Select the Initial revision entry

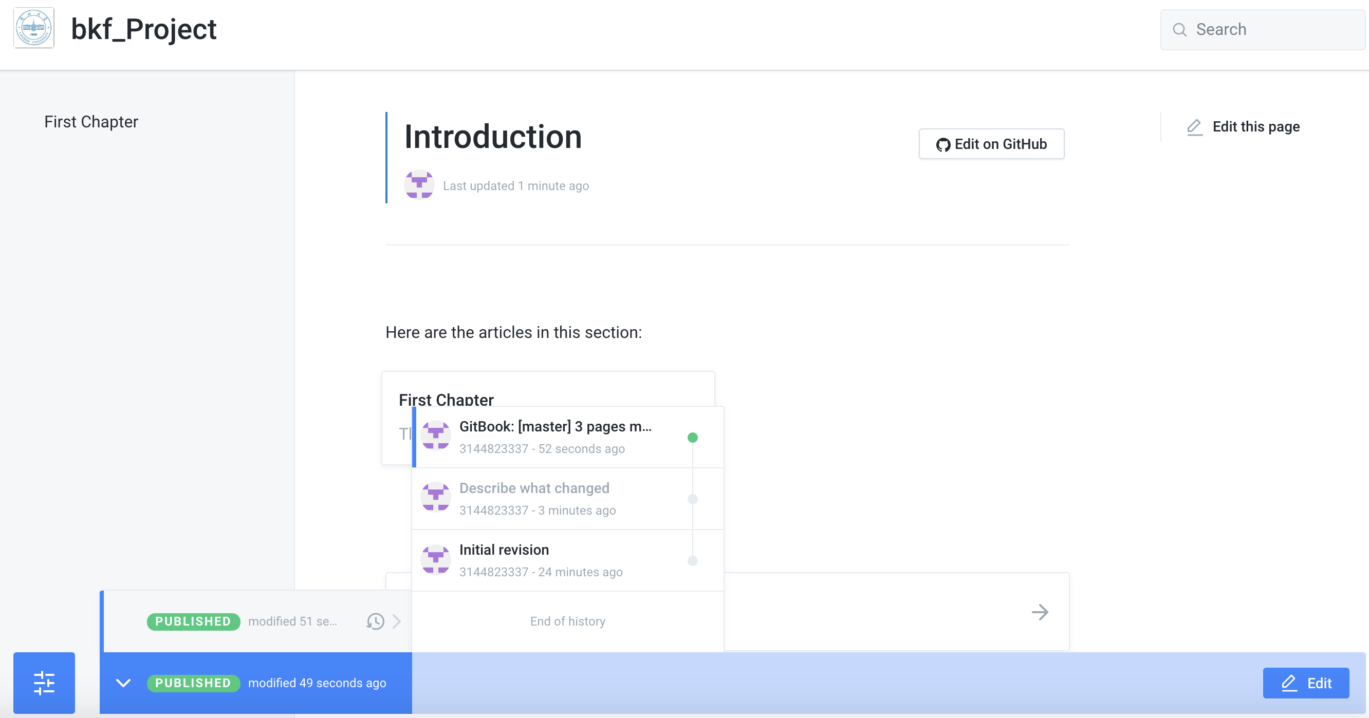(504, 560)
